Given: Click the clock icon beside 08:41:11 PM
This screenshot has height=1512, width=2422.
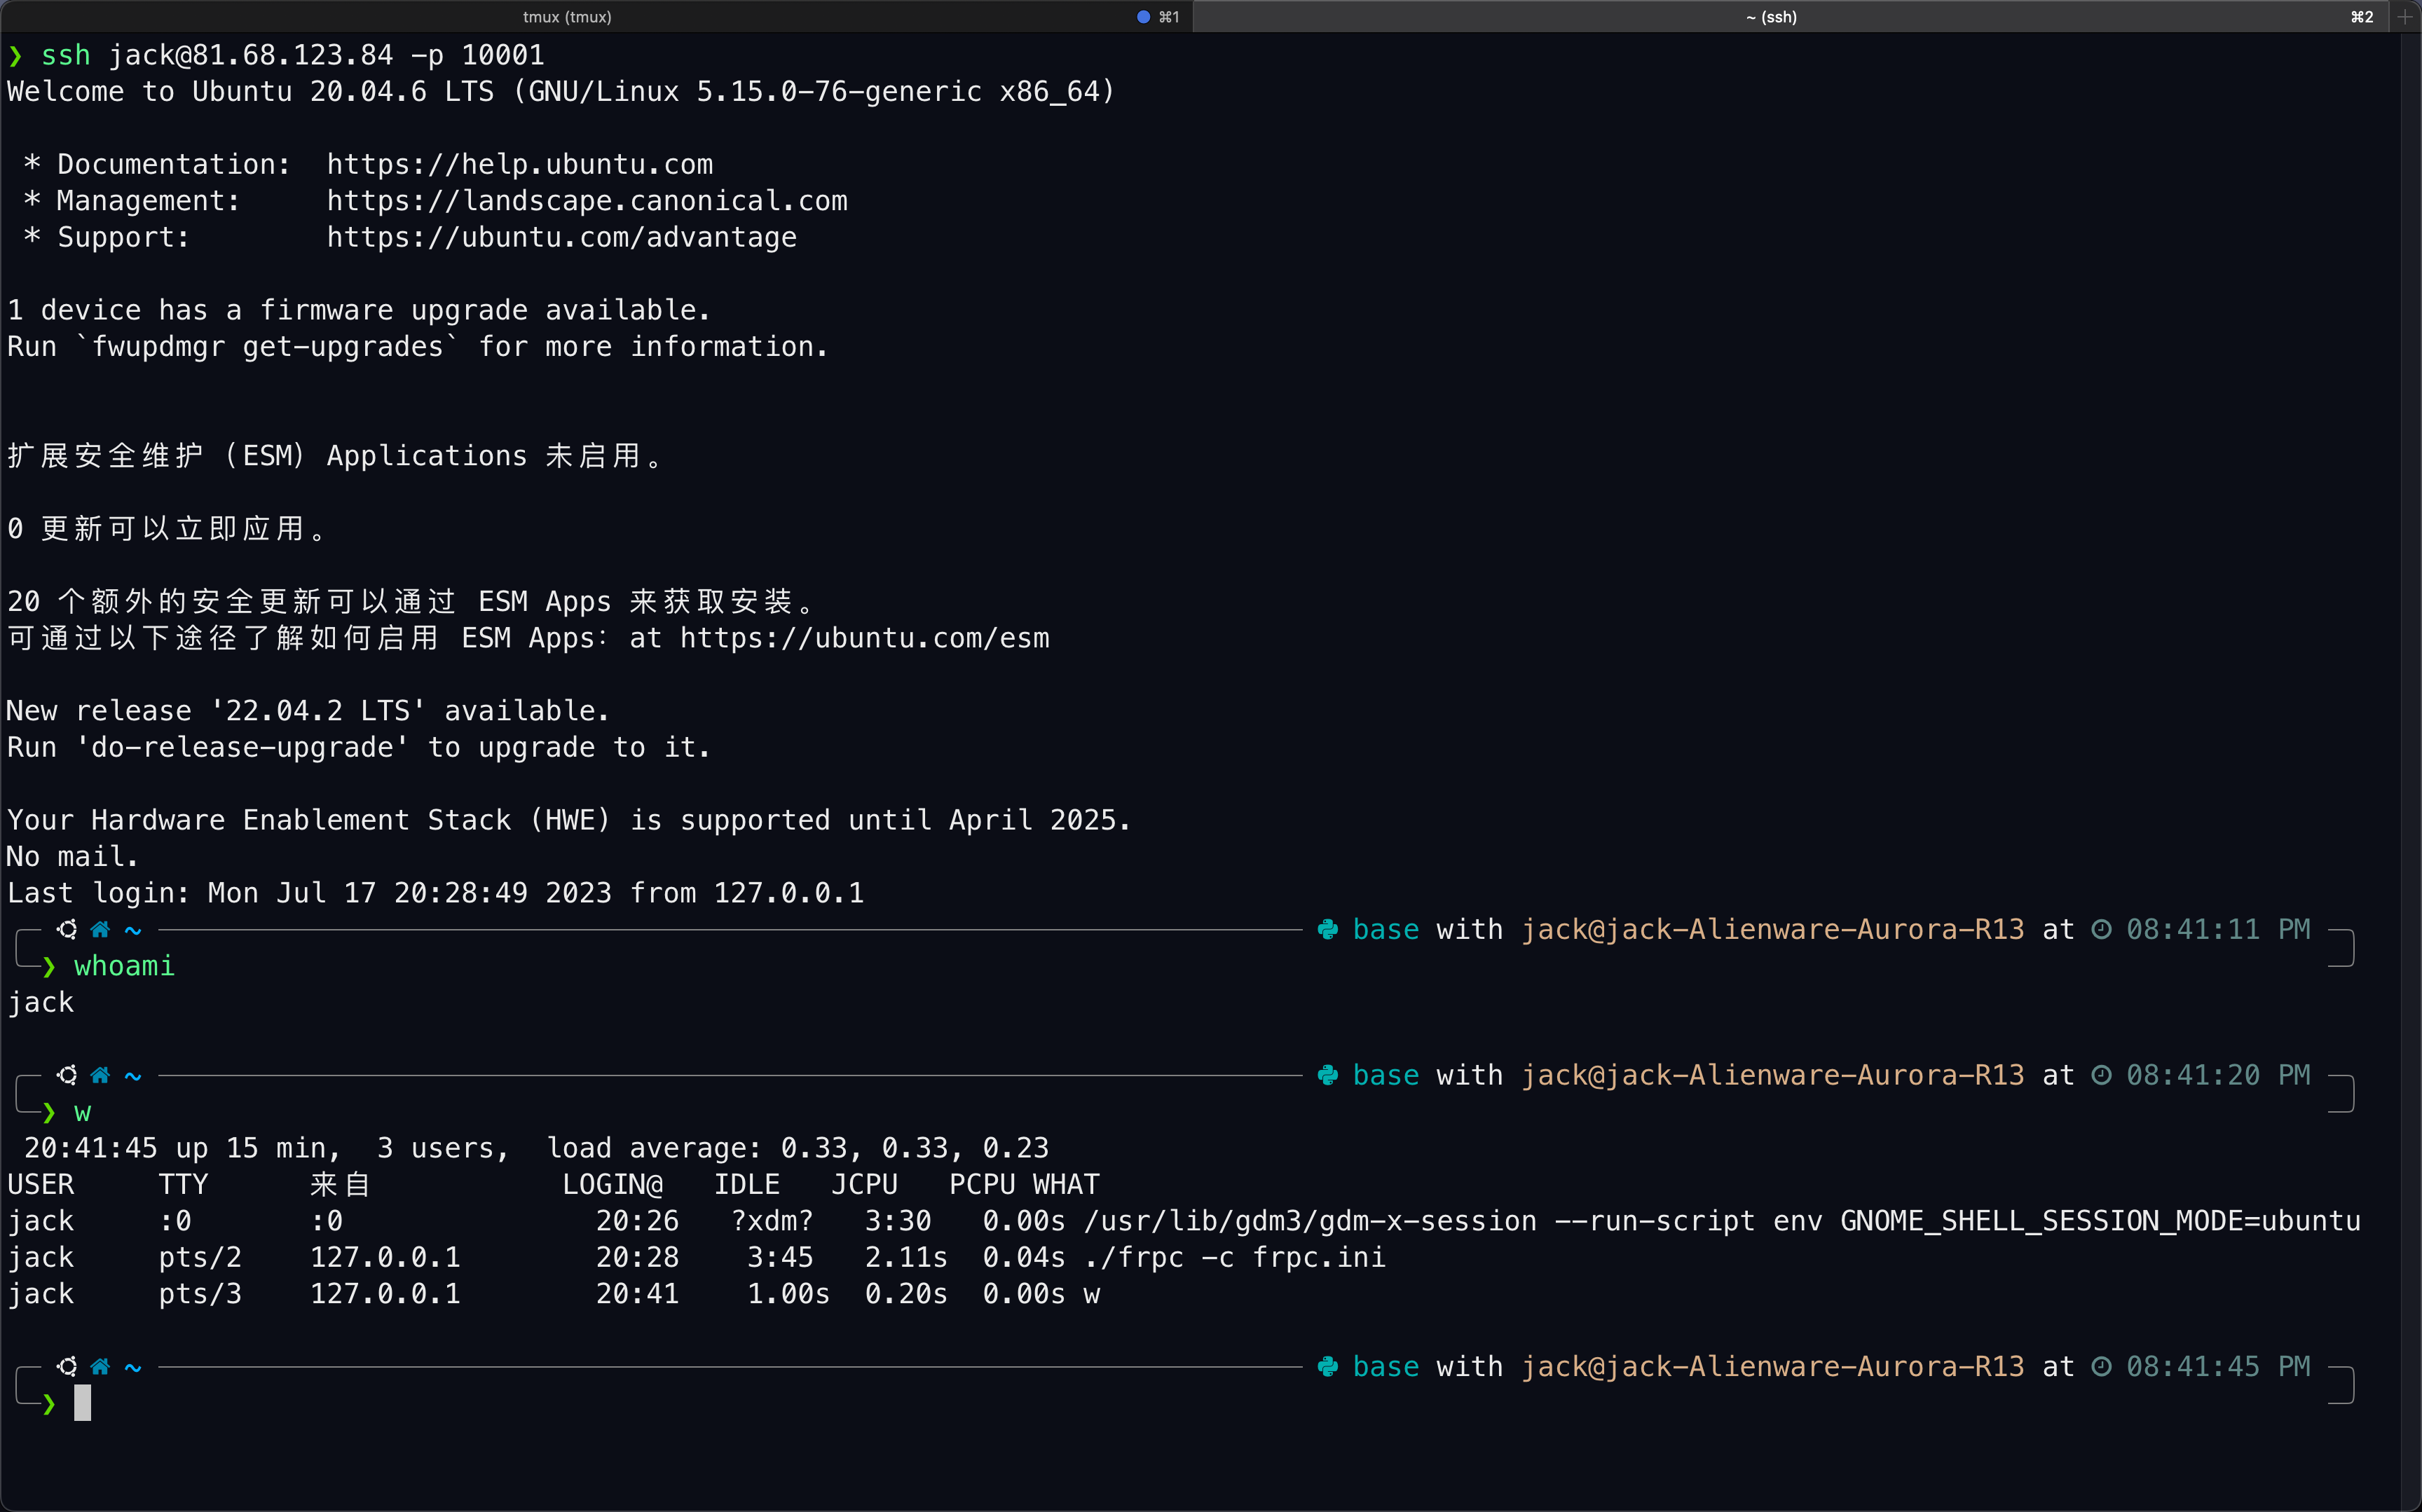Looking at the screenshot, I should (2101, 929).
